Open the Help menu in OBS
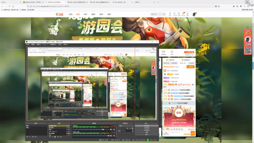This screenshot has width=254, height=143. [65, 44]
